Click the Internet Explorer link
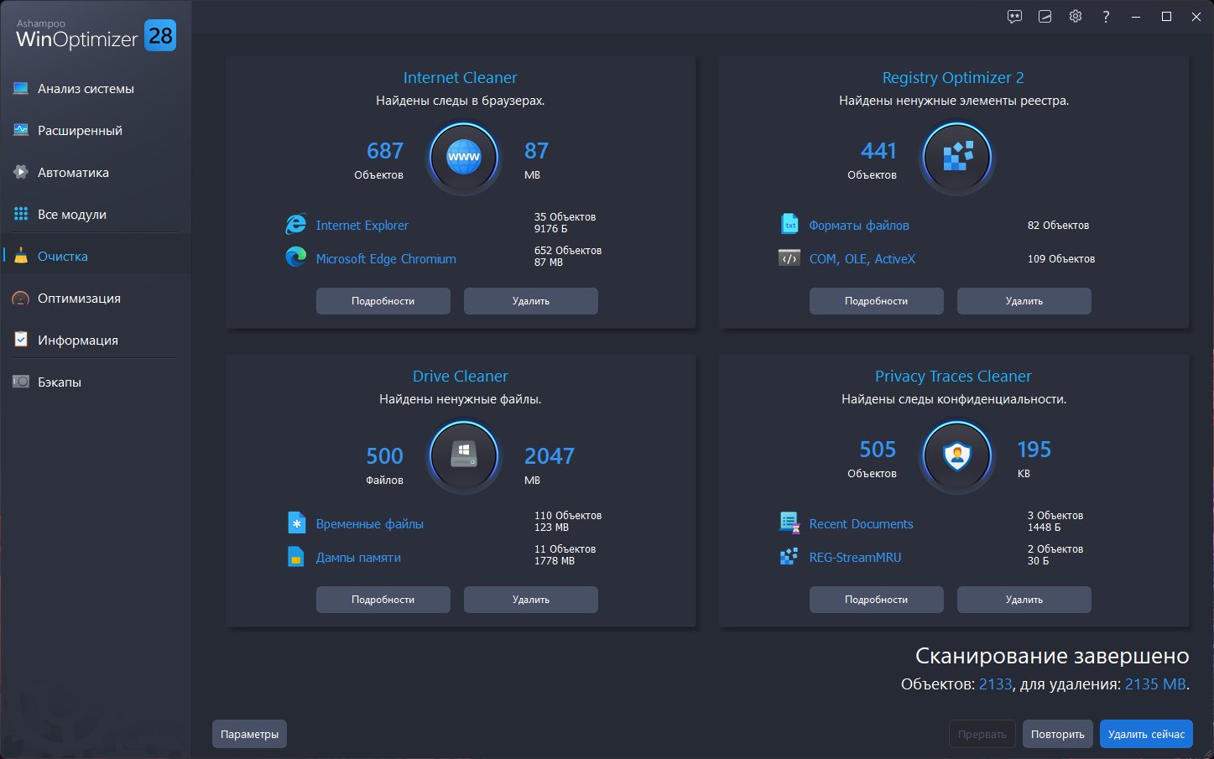Image resolution: width=1214 pixels, height=759 pixels. point(362,226)
